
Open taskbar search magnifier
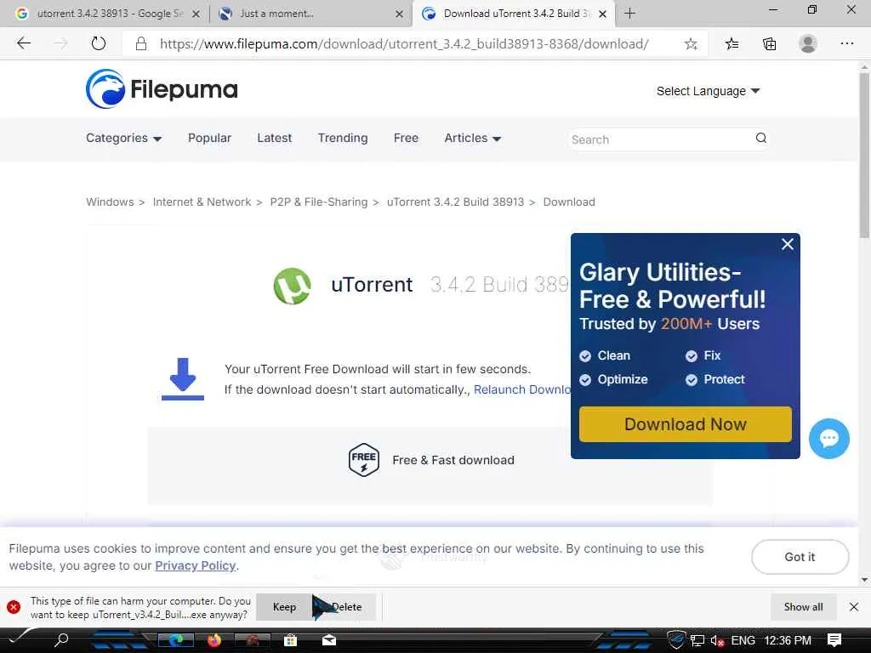tap(61, 639)
